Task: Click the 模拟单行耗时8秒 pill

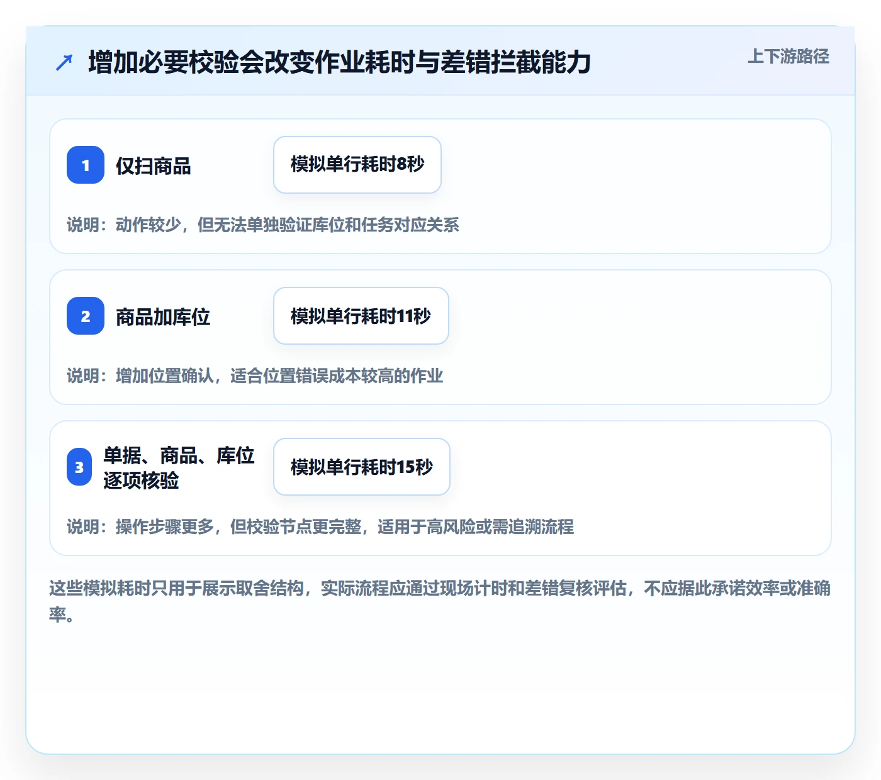Action: coord(357,165)
